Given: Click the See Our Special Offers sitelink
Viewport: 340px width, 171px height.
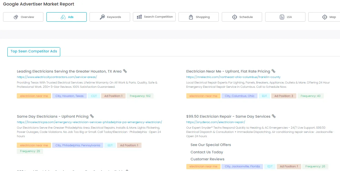Looking at the screenshot, I should point(210,145).
